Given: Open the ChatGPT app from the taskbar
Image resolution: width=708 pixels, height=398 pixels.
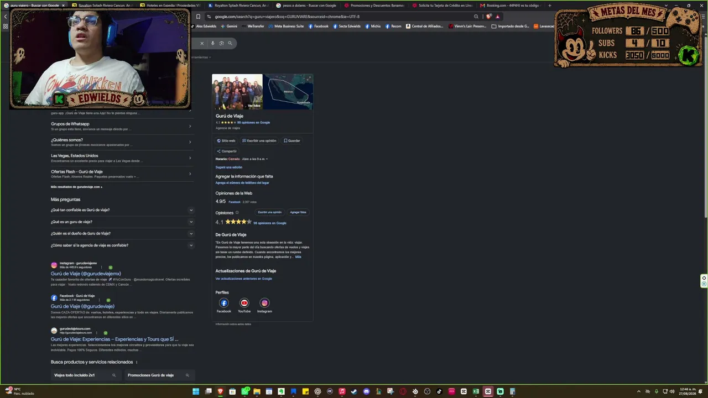Looking at the screenshot, I should coord(317,391).
